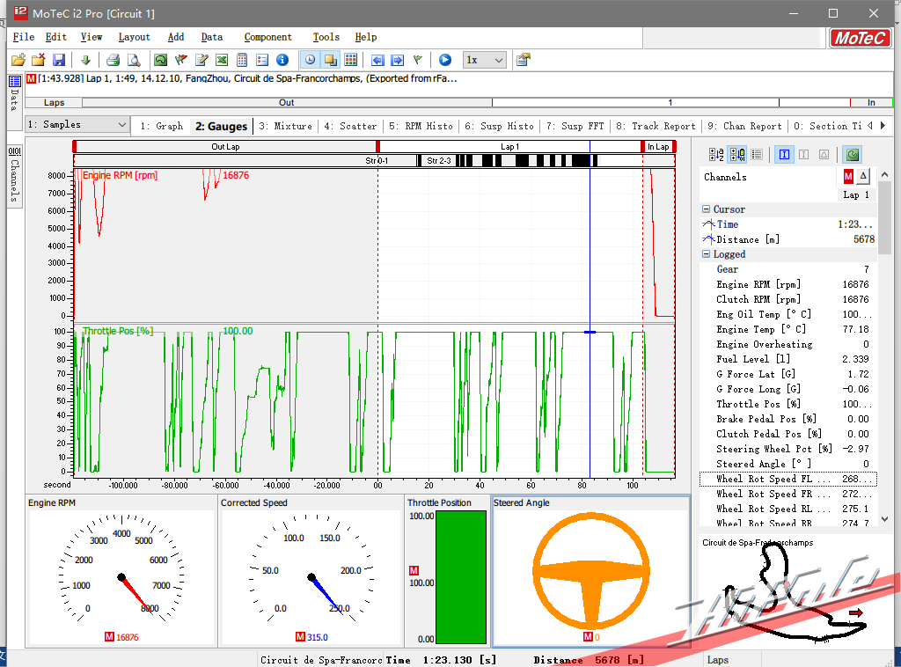Switch to the '4: Scatter' tab
This screenshot has width=901, height=667.
(x=350, y=126)
